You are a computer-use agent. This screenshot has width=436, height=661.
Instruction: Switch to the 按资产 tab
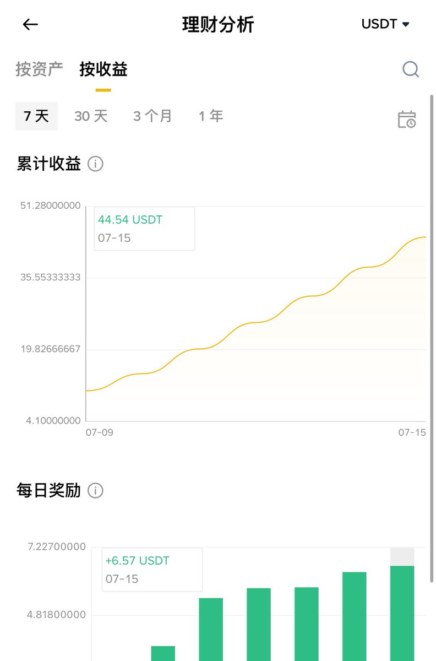pyautogui.click(x=39, y=69)
